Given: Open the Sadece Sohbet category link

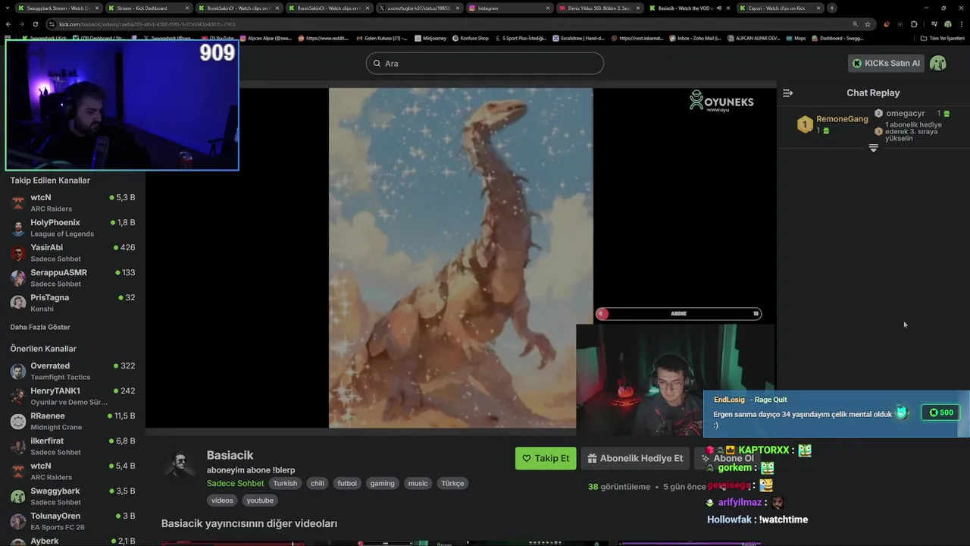Looking at the screenshot, I should coord(235,483).
